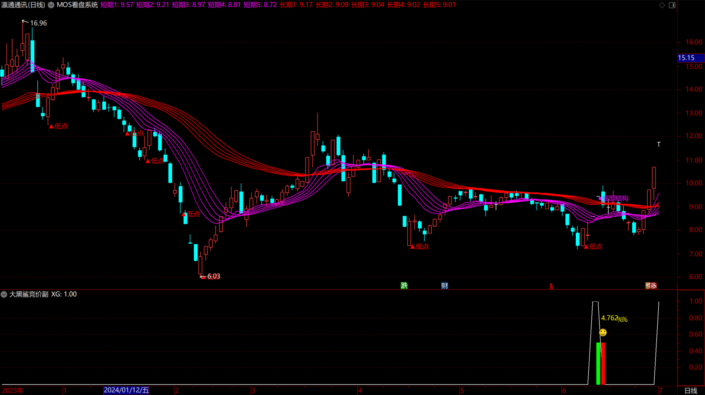Viewport: 705px width, 395px height.
Task: Click month 5 on the time axis
Action: point(462,391)
